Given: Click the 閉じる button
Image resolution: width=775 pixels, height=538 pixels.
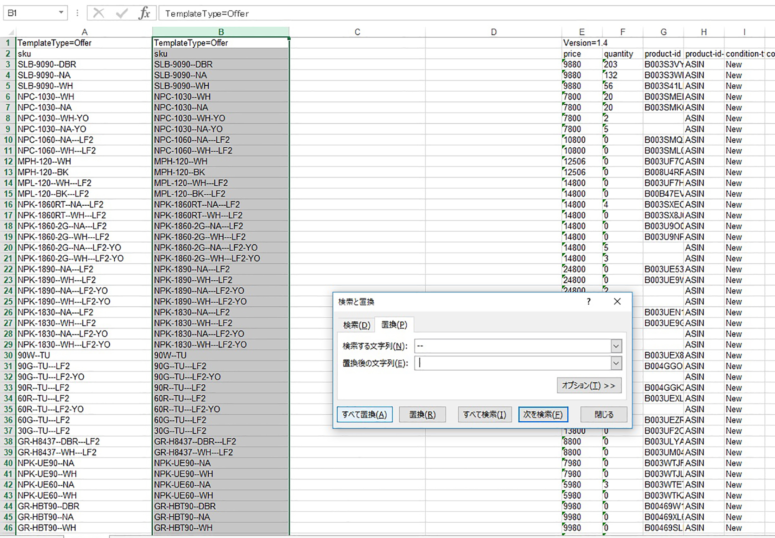Looking at the screenshot, I should (x=604, y=415).
